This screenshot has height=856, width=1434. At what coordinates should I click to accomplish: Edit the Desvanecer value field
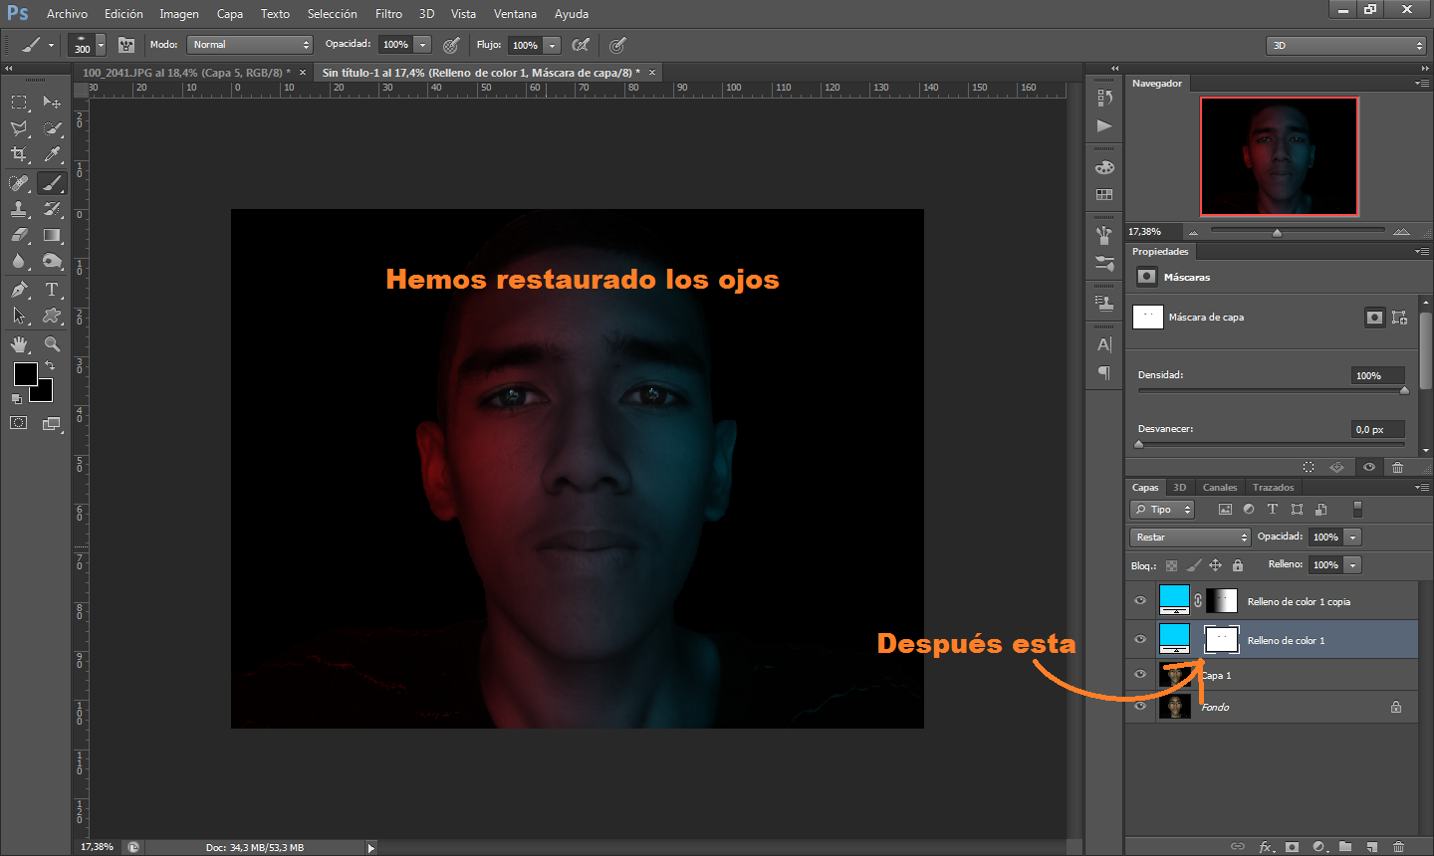click(x=1377, y=429)
